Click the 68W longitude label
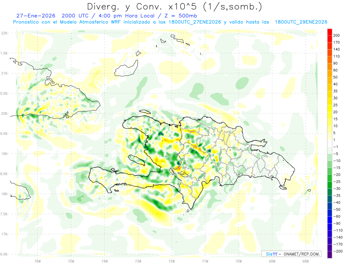Image resolution: width=343 pixels, height=265 pixels. tap(305, 261)
